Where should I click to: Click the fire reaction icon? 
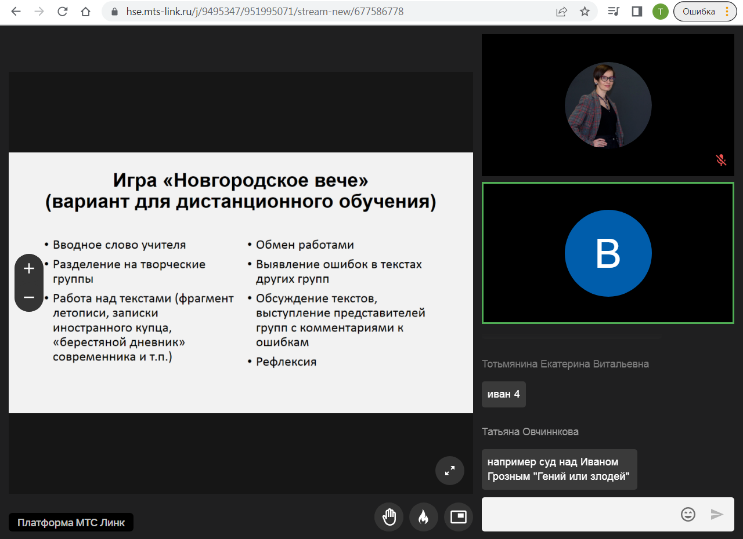pos(424,516)
